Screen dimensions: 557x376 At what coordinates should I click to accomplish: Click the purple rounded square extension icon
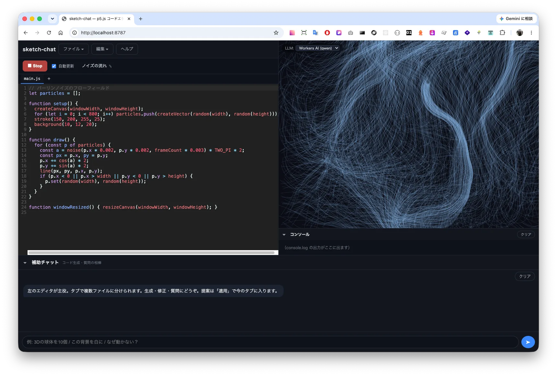[x=339, y=33]
